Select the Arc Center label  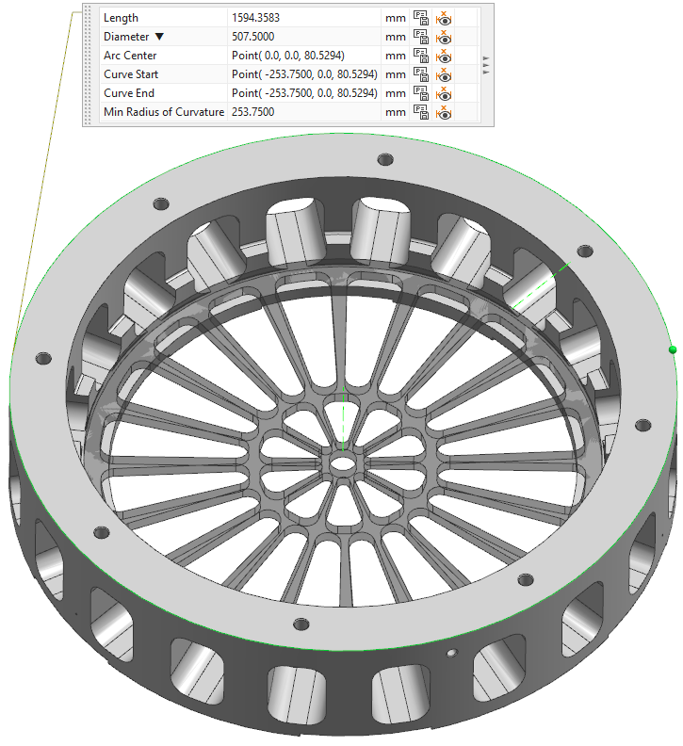(x=130, y=56)
